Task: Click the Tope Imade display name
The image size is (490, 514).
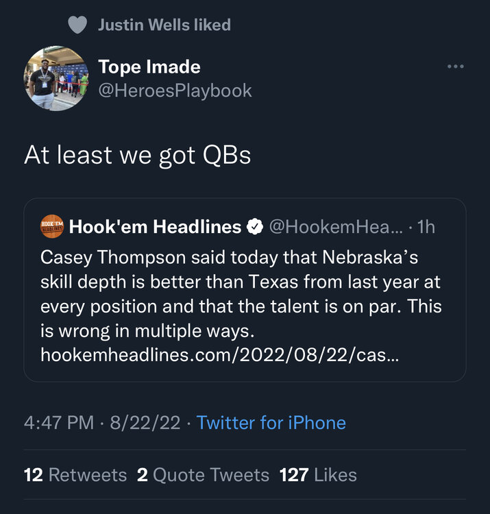Action: (149, 66)
